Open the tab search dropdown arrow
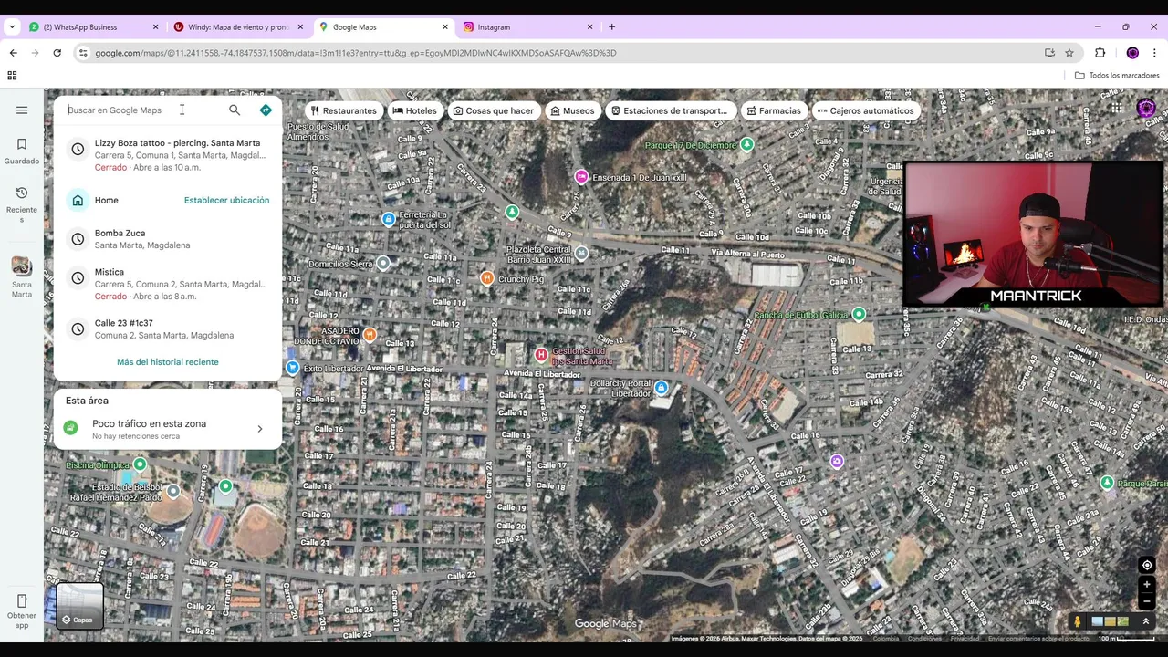This screenshot has height=657, width=1168. coord(12,27)
